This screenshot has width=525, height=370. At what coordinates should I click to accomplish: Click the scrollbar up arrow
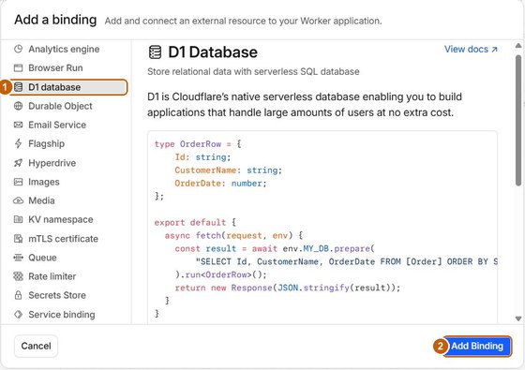click(518, 45)
